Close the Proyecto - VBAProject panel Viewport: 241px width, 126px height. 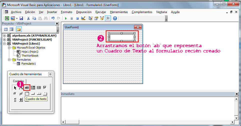click(57, 24)
